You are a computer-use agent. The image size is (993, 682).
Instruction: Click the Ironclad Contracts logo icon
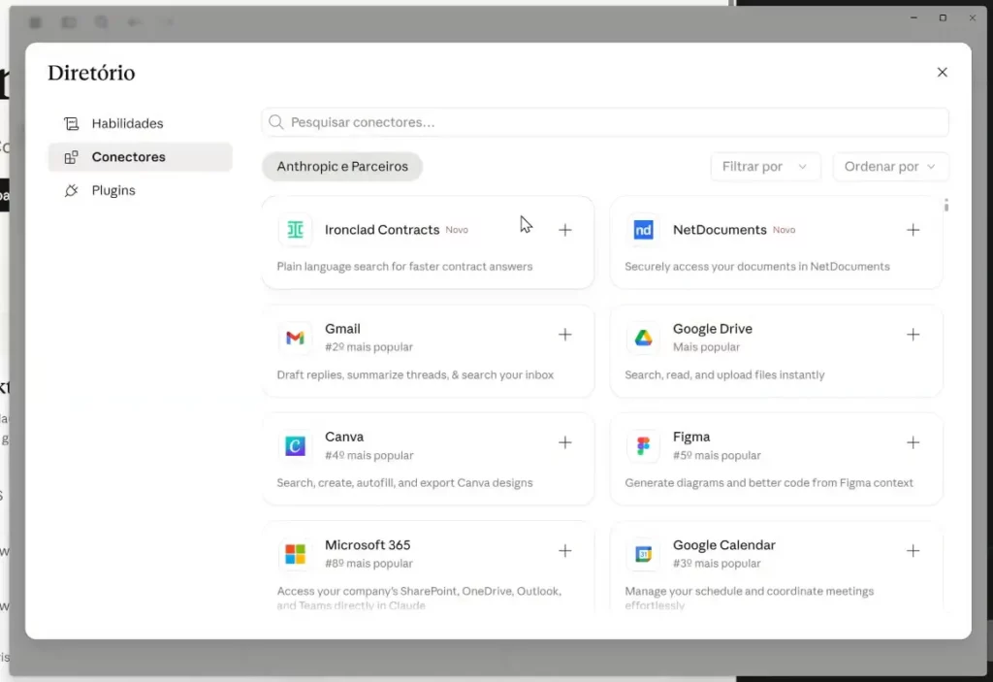coord(295,230)
